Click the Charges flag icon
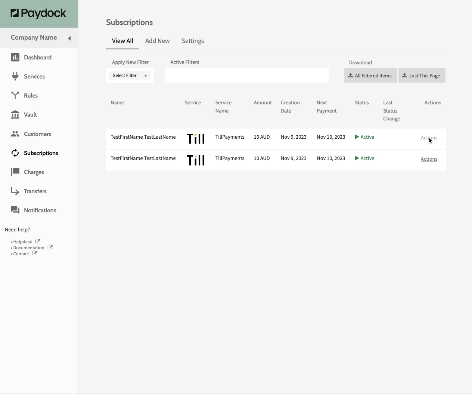 [x=15, y=172]
